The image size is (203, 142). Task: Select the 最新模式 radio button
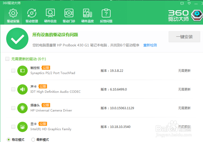click(33, 139)
